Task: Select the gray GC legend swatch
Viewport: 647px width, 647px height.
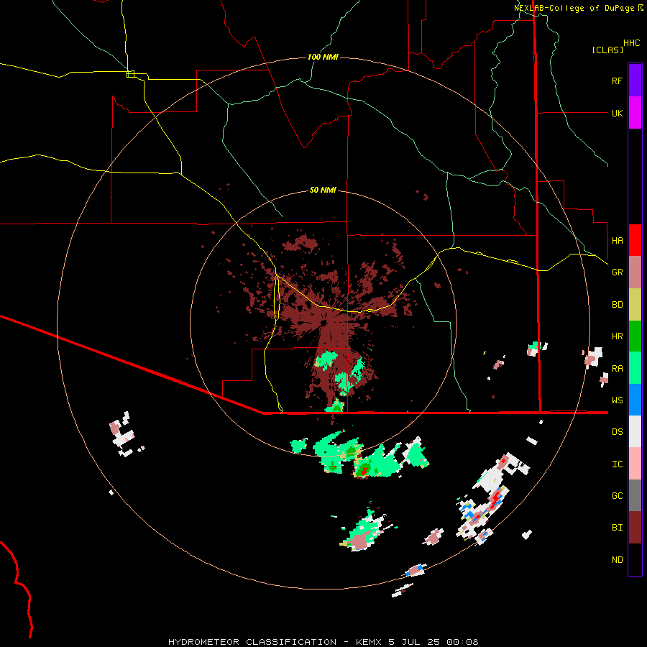Action: tap(635, 495)
